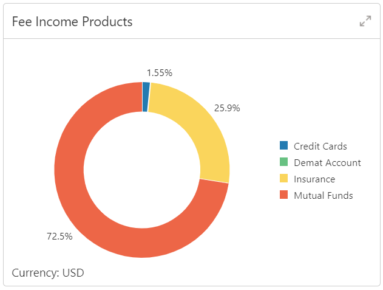Select the blue Credit Cards donut slice
This screenshot has height=290, width=383.
(x=146, y=97)
